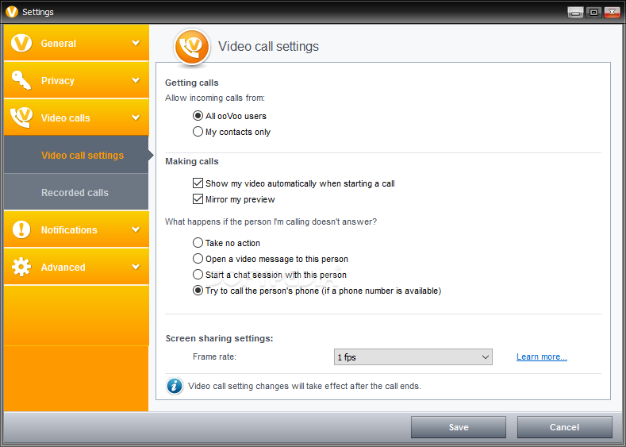Click the ooVoo logo in the title bar
The height and width of the screenshot is (447, 626).
(x=12, y=12)
